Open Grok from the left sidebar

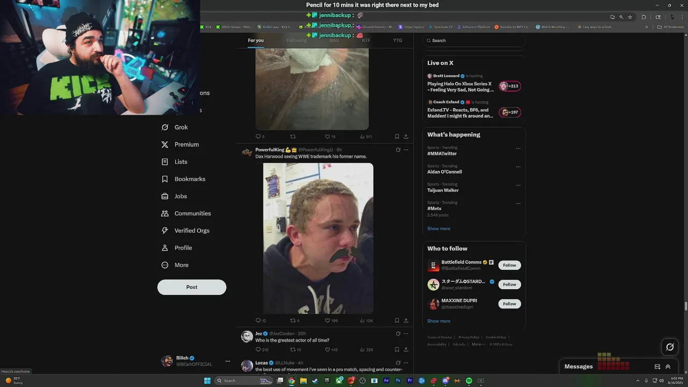[x=175, y=127]
